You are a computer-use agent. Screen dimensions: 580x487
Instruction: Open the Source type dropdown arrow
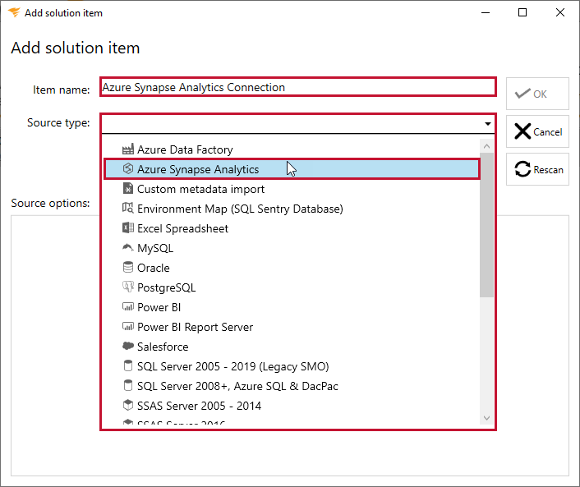tap(487, 123)
